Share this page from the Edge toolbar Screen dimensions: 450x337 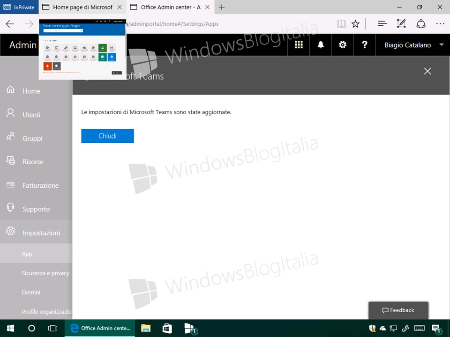pos(421,24)
